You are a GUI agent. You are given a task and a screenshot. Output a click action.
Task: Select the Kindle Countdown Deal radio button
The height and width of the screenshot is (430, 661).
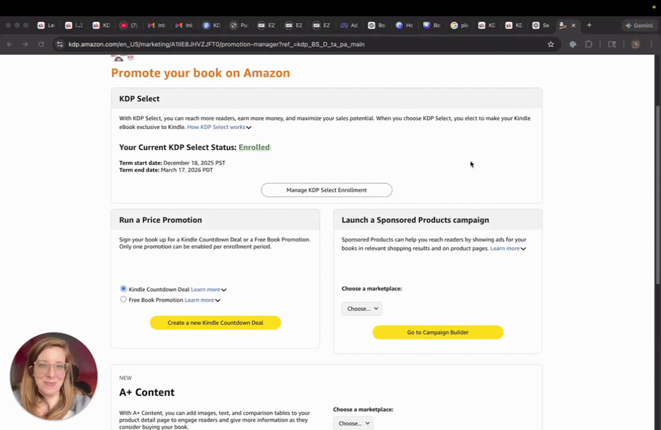(x=123, y=289)
